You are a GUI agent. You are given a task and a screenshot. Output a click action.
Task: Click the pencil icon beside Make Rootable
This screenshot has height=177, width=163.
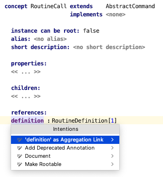pyautogui.click(x=20, y=164)
